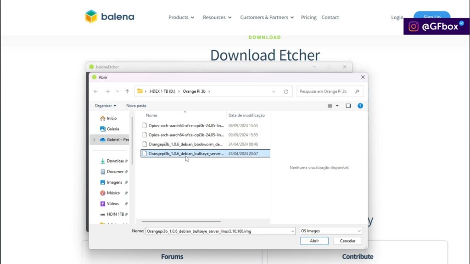Select Gabriel – Pessoal OneDrive entry
Image resolution: width=470 pixels, height=264 pixels.
point(114,140)
